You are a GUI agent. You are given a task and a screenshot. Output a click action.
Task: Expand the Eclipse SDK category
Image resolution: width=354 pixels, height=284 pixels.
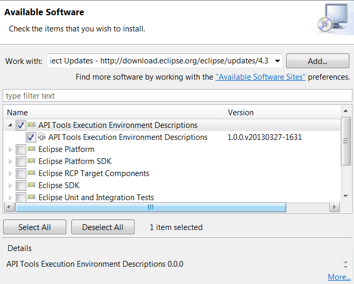10,185
